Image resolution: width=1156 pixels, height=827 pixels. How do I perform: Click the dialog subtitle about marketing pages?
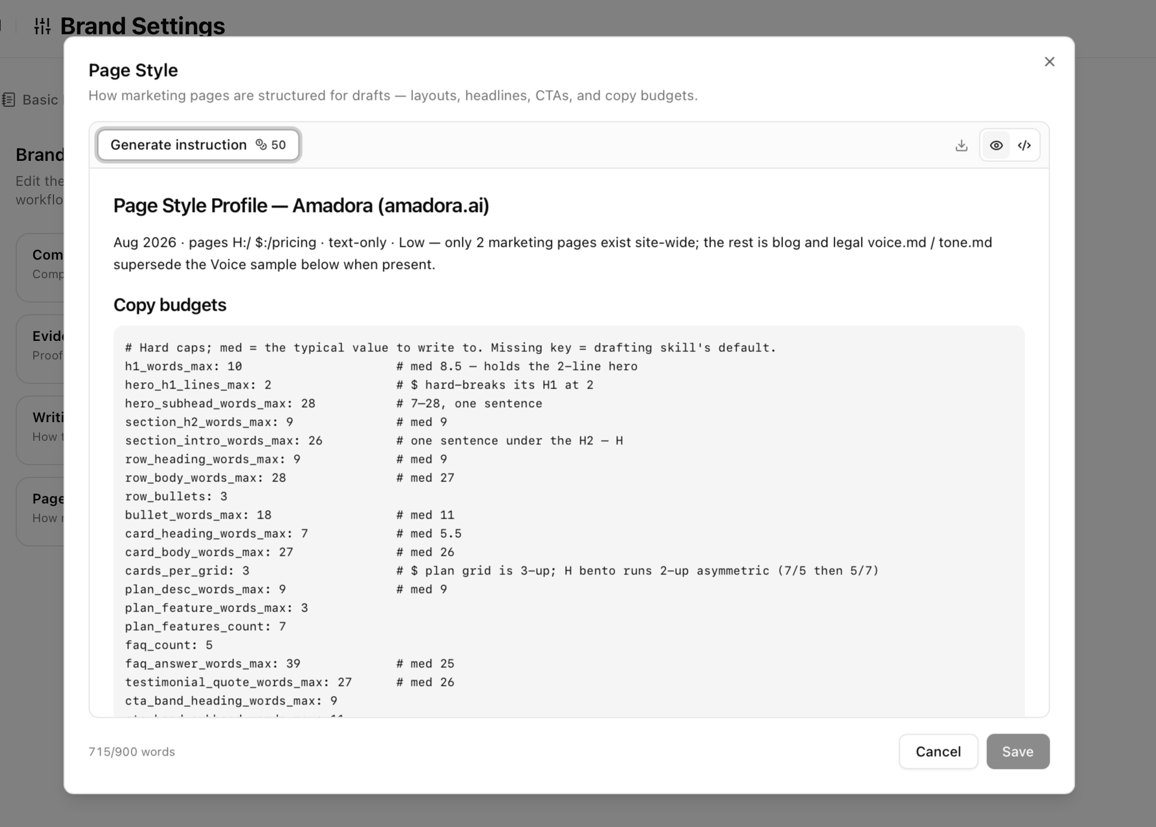tap(393, 95)
